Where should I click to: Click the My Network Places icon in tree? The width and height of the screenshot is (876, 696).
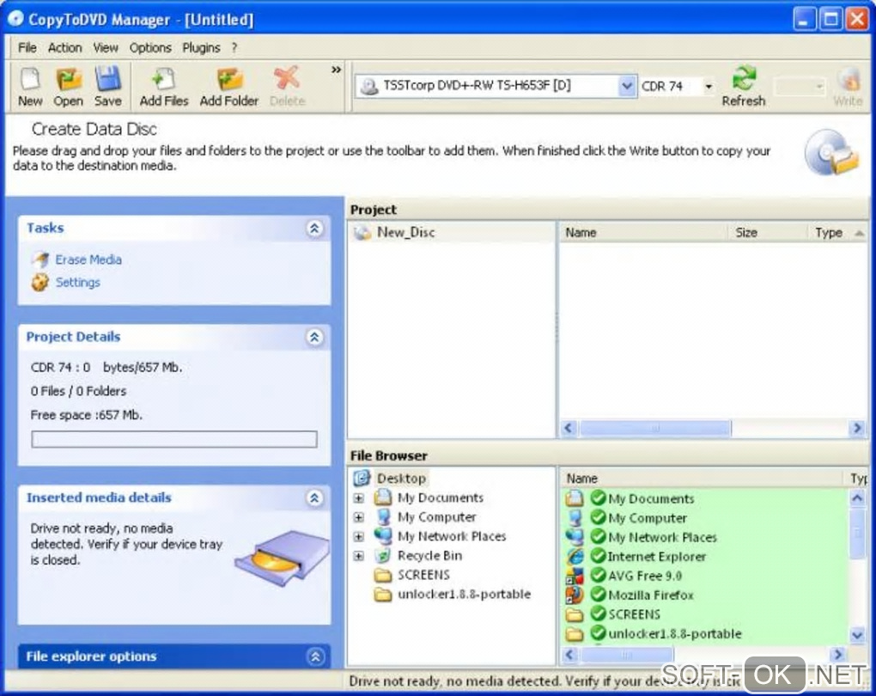383,535
